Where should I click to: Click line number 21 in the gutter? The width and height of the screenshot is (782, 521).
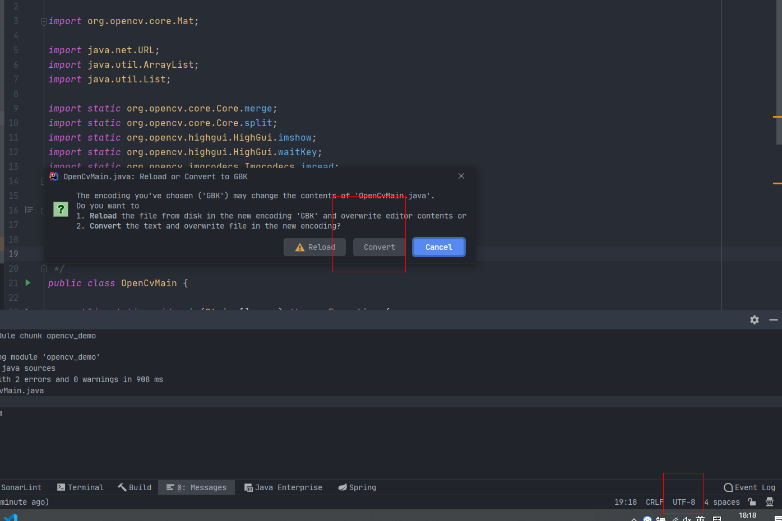pos(13,283)
